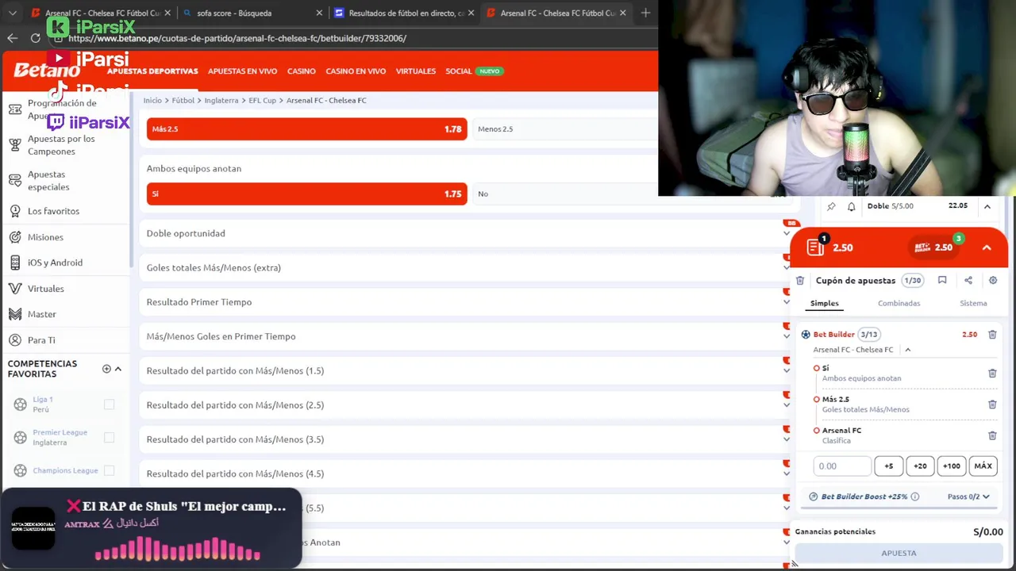Delete the 'Arsenal FC Clasifica' selection
This screenshot has width=1016, height=571.
tap(992, 435)
